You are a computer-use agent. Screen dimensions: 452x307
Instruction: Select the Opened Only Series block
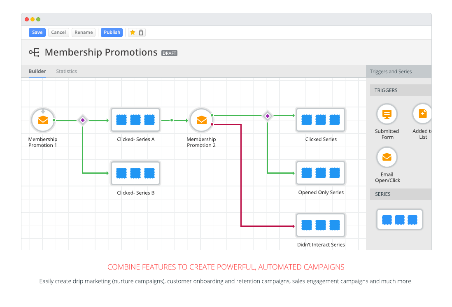click(321, 173)
